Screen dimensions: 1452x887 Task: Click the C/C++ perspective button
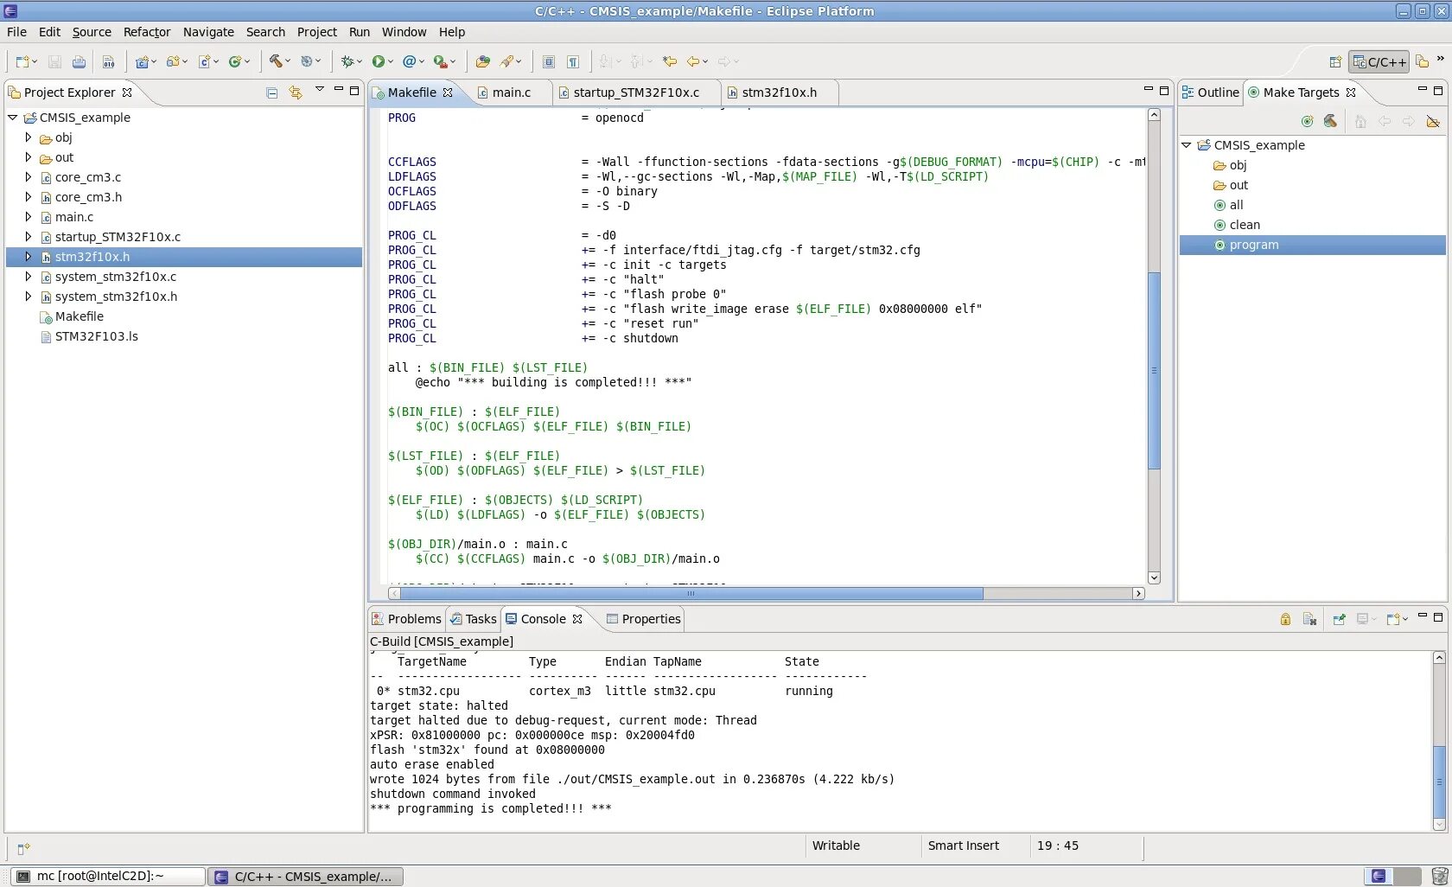click(1379, 62)
